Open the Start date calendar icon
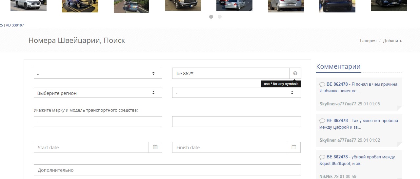 155,147
